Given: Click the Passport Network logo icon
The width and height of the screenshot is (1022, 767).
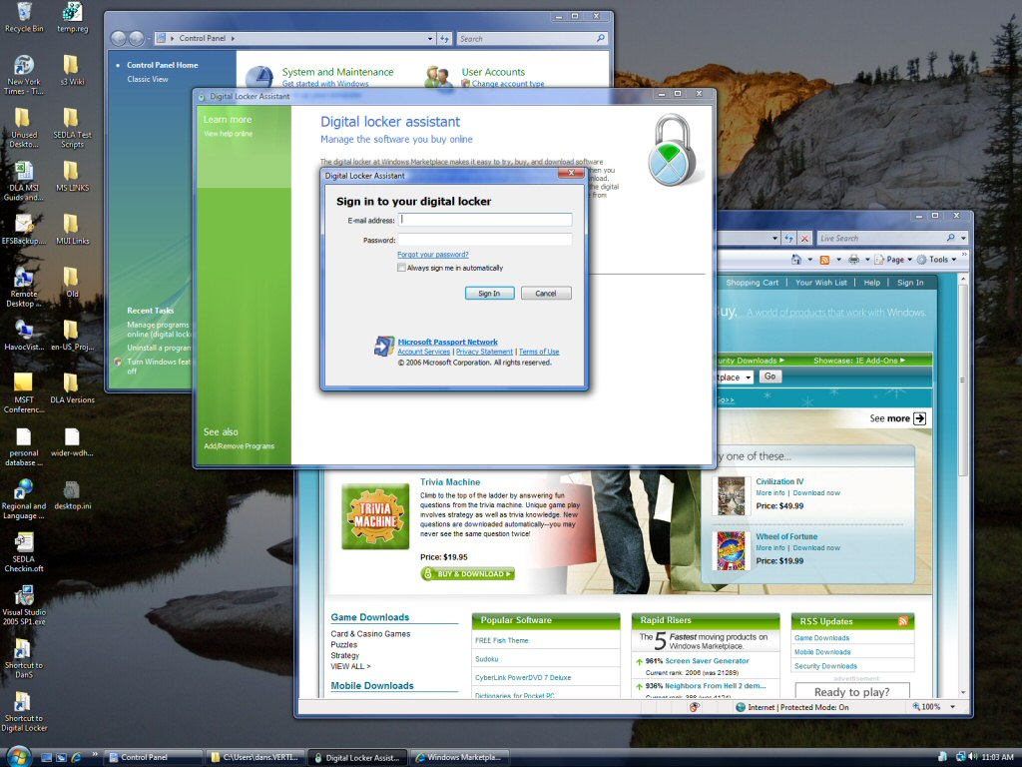Looking at the screenshot, I should click(x=384, y=346).
